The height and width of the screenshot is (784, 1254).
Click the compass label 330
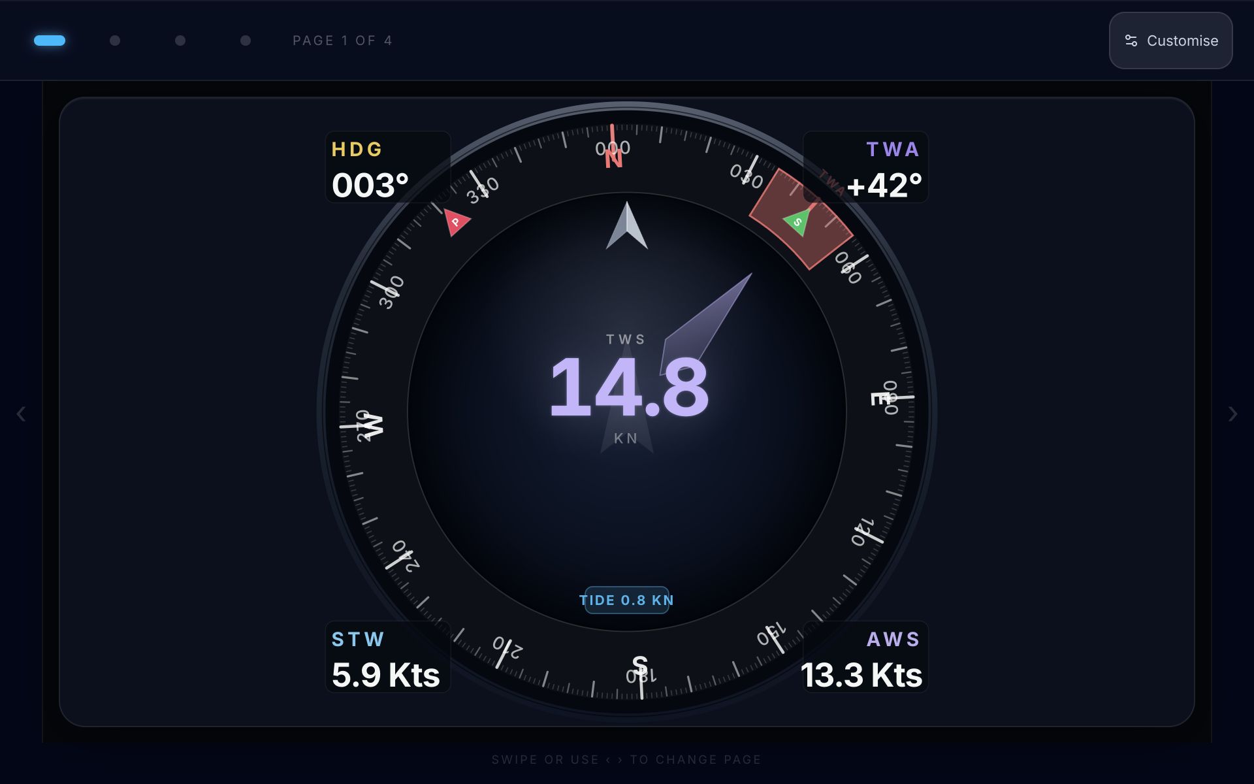pos(483,190)
